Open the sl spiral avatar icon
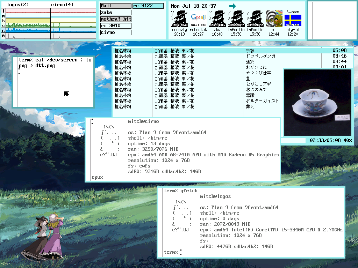The image size is (358, 268). tap(274, 19)
